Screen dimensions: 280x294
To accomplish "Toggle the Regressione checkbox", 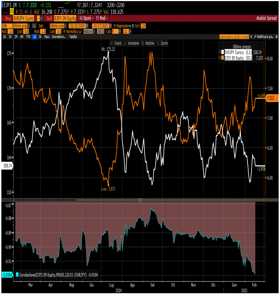I will [x=114, y=26].
